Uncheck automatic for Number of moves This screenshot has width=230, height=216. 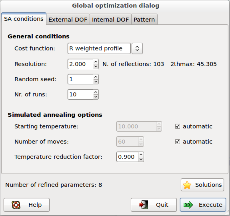click(x=178, y=142)
